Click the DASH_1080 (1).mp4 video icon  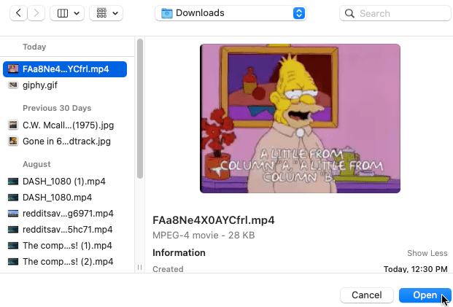[13, 181]
